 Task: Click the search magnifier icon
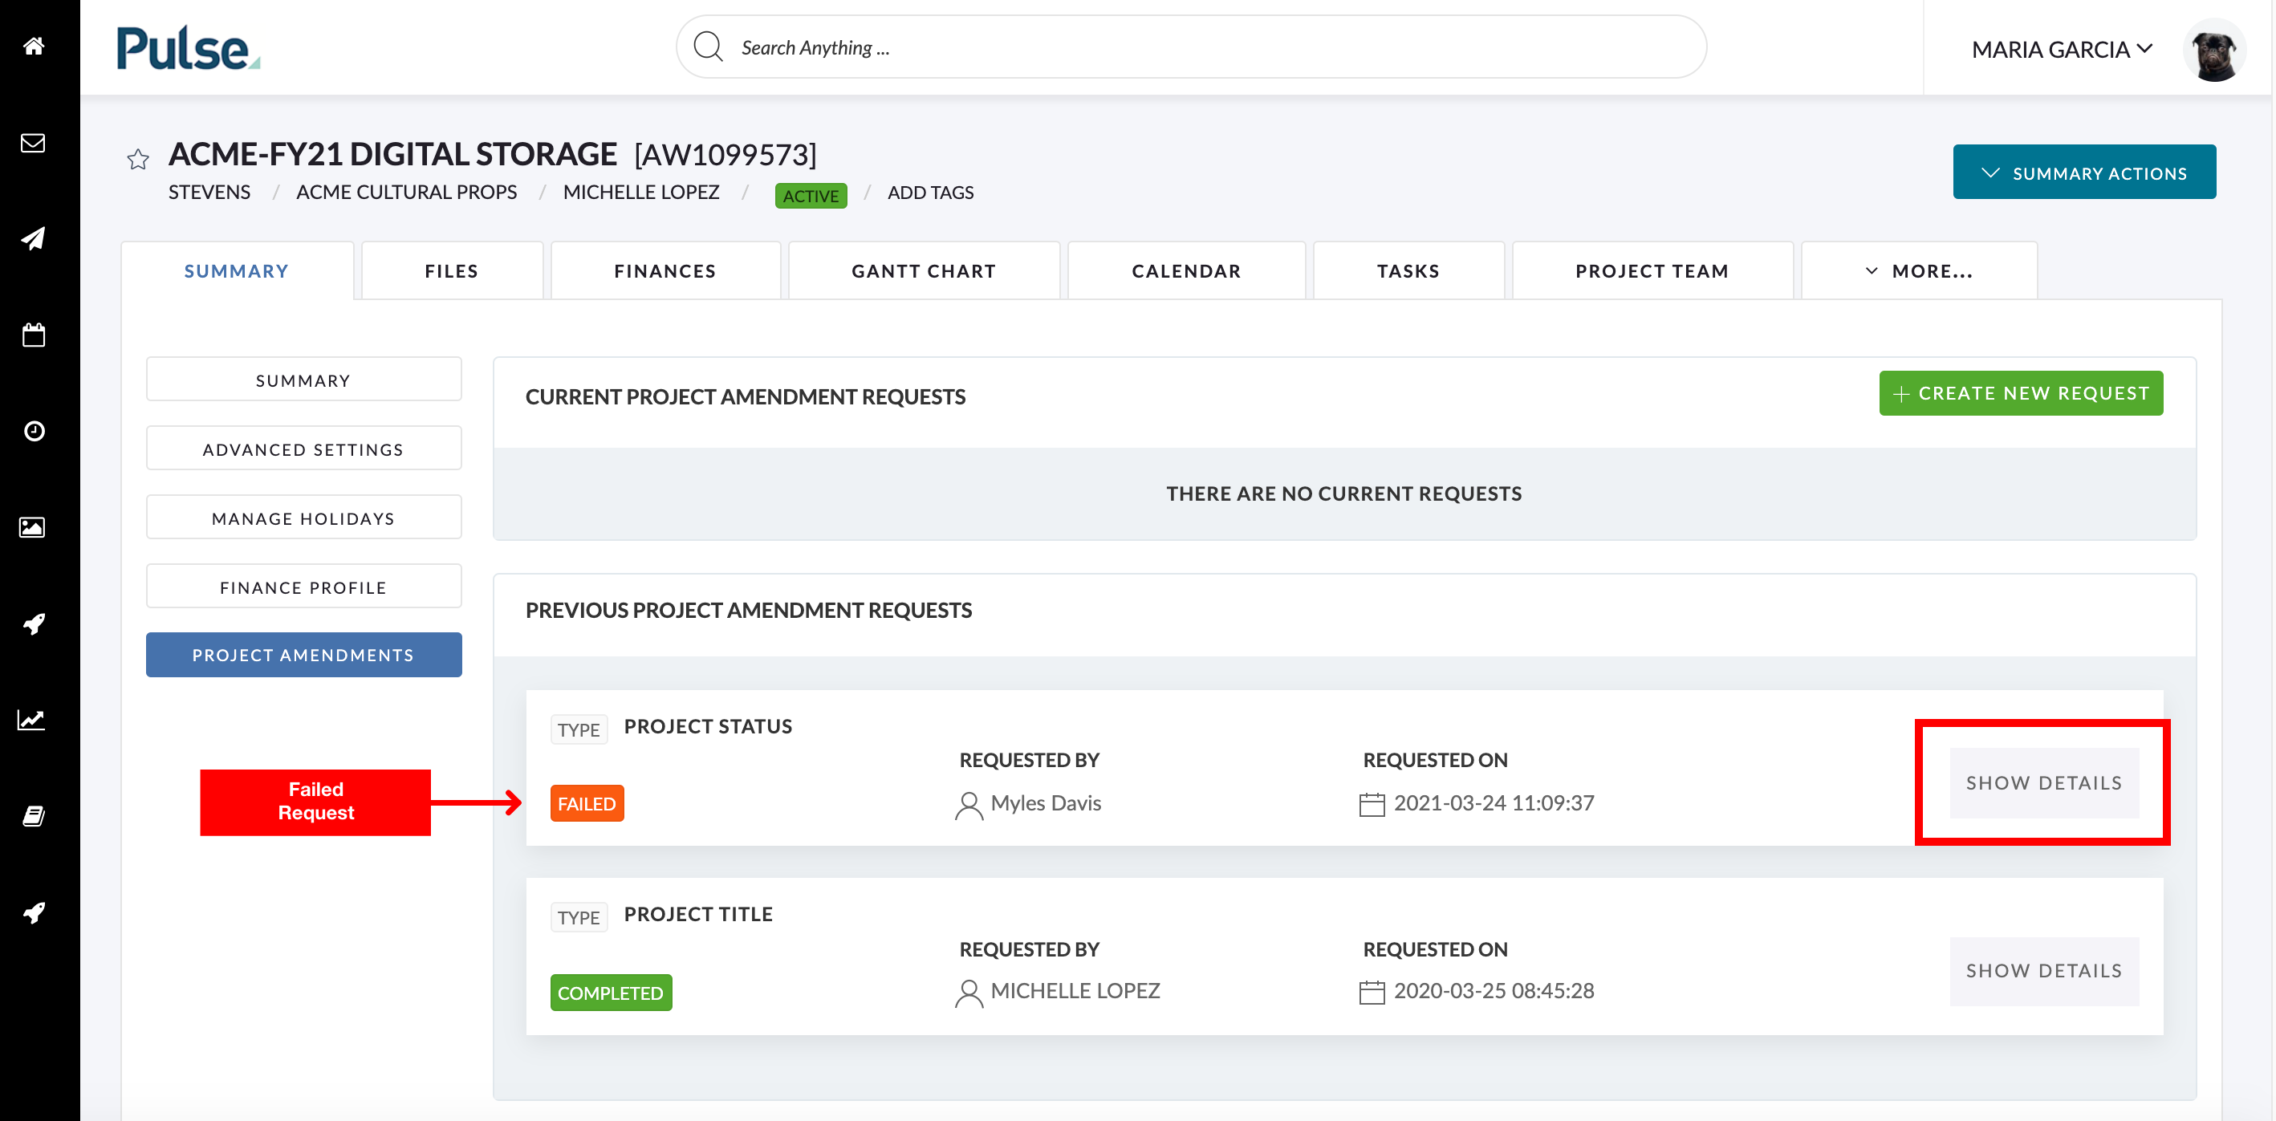click(709, 47)
